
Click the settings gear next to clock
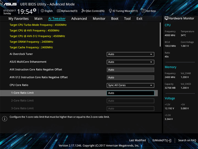[35, 10]
